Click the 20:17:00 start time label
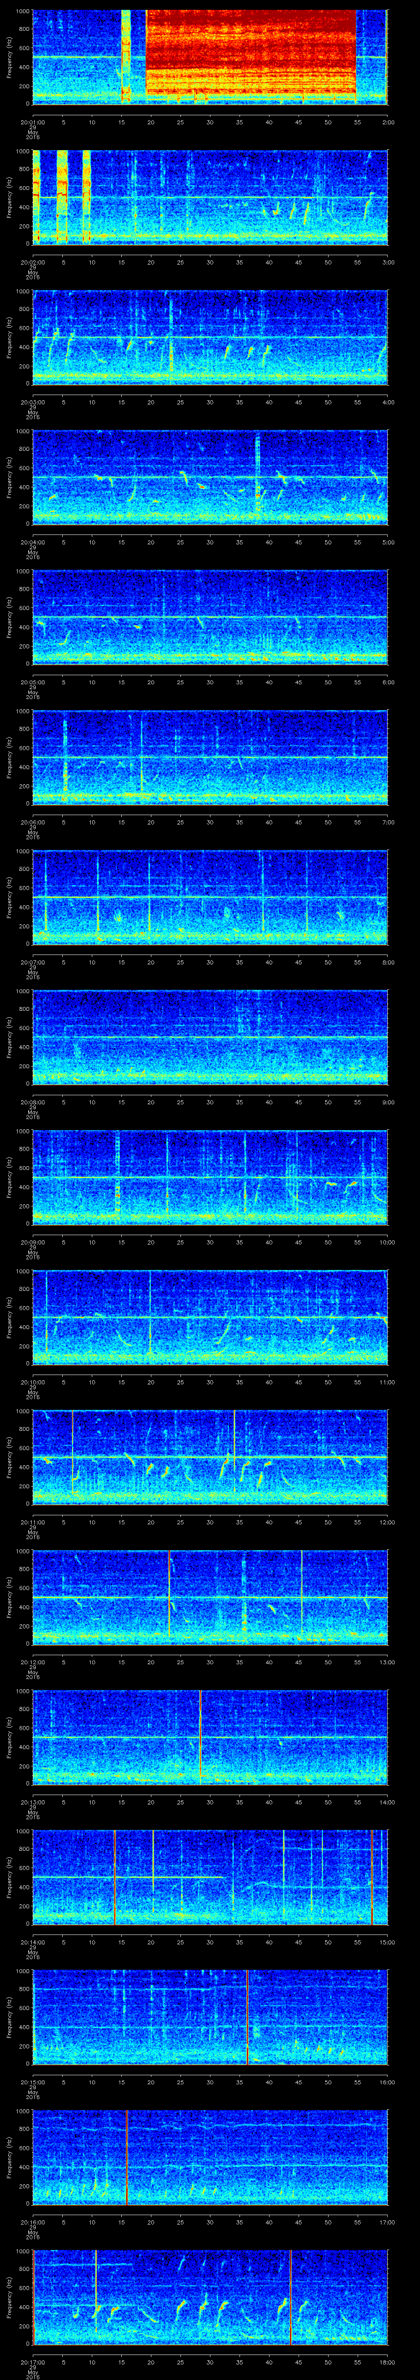420x2380 pixels. pyautogui.click(x=32, y=2362)
